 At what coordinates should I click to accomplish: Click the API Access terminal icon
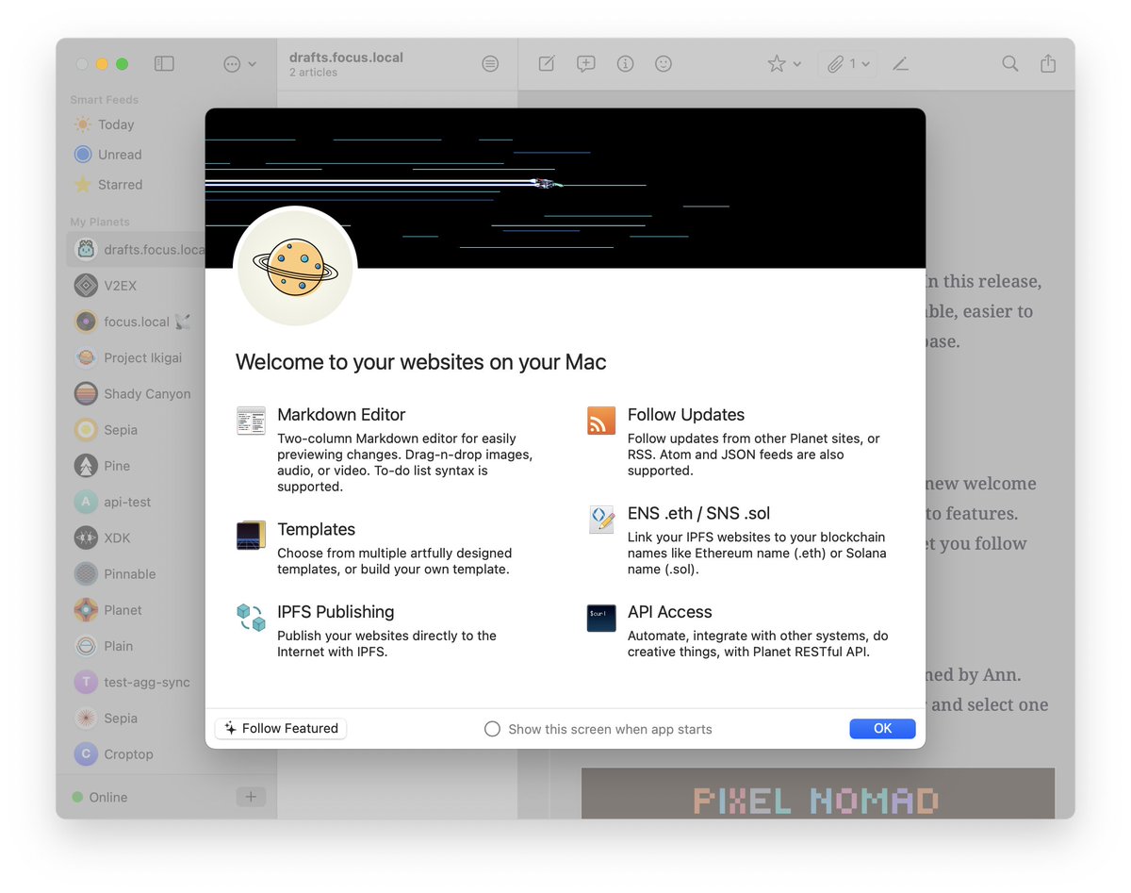tap(601, 619)
